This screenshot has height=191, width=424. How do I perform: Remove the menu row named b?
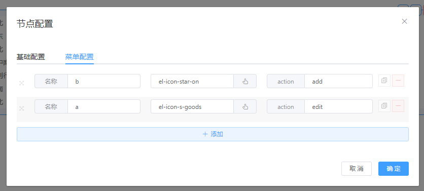click(398, 81)
